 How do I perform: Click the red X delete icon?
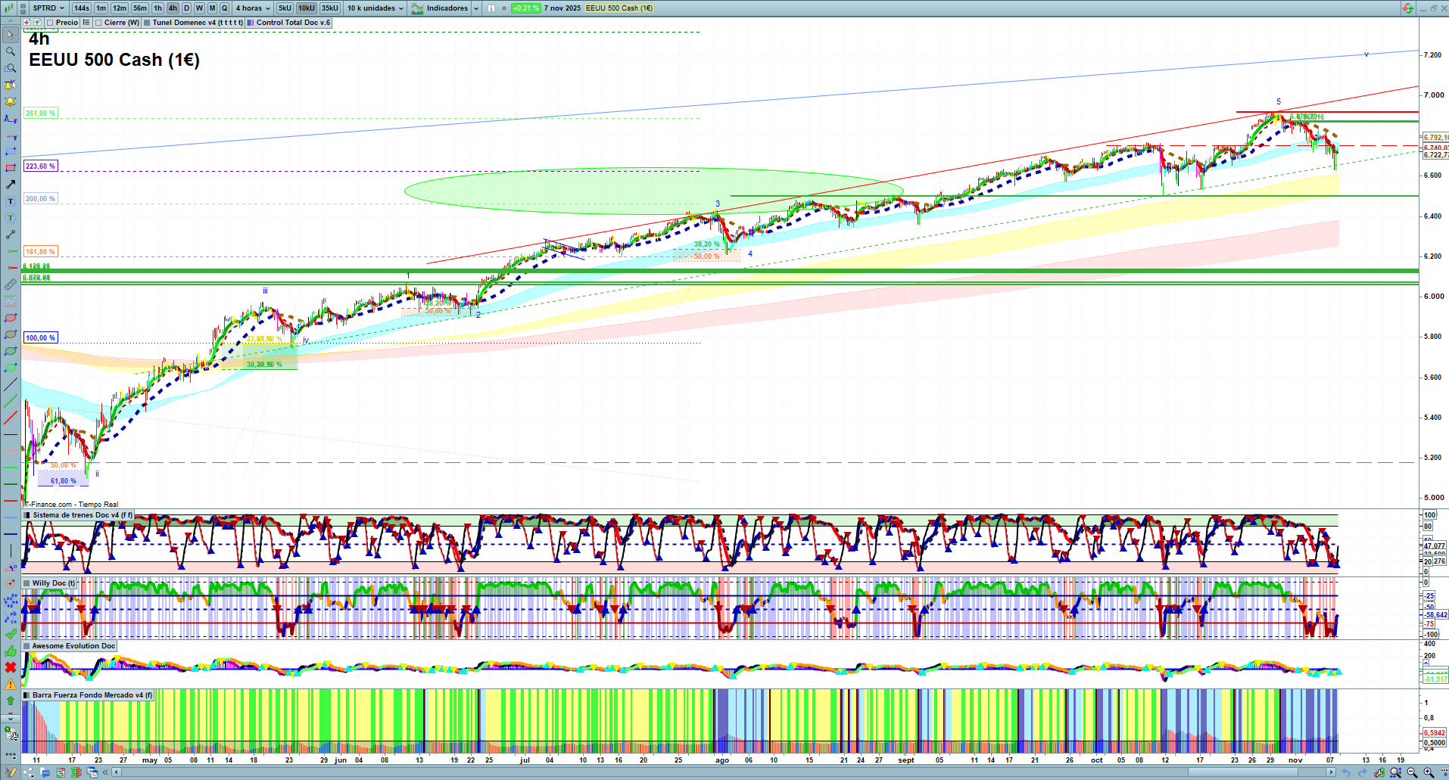[11, 667]
